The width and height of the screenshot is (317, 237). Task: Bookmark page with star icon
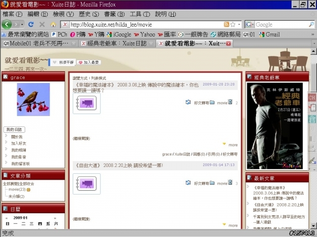pyautogui.click(x=233, y=24)
